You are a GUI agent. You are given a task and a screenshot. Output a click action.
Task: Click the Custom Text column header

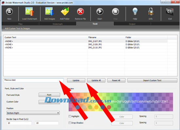point(45,37)
